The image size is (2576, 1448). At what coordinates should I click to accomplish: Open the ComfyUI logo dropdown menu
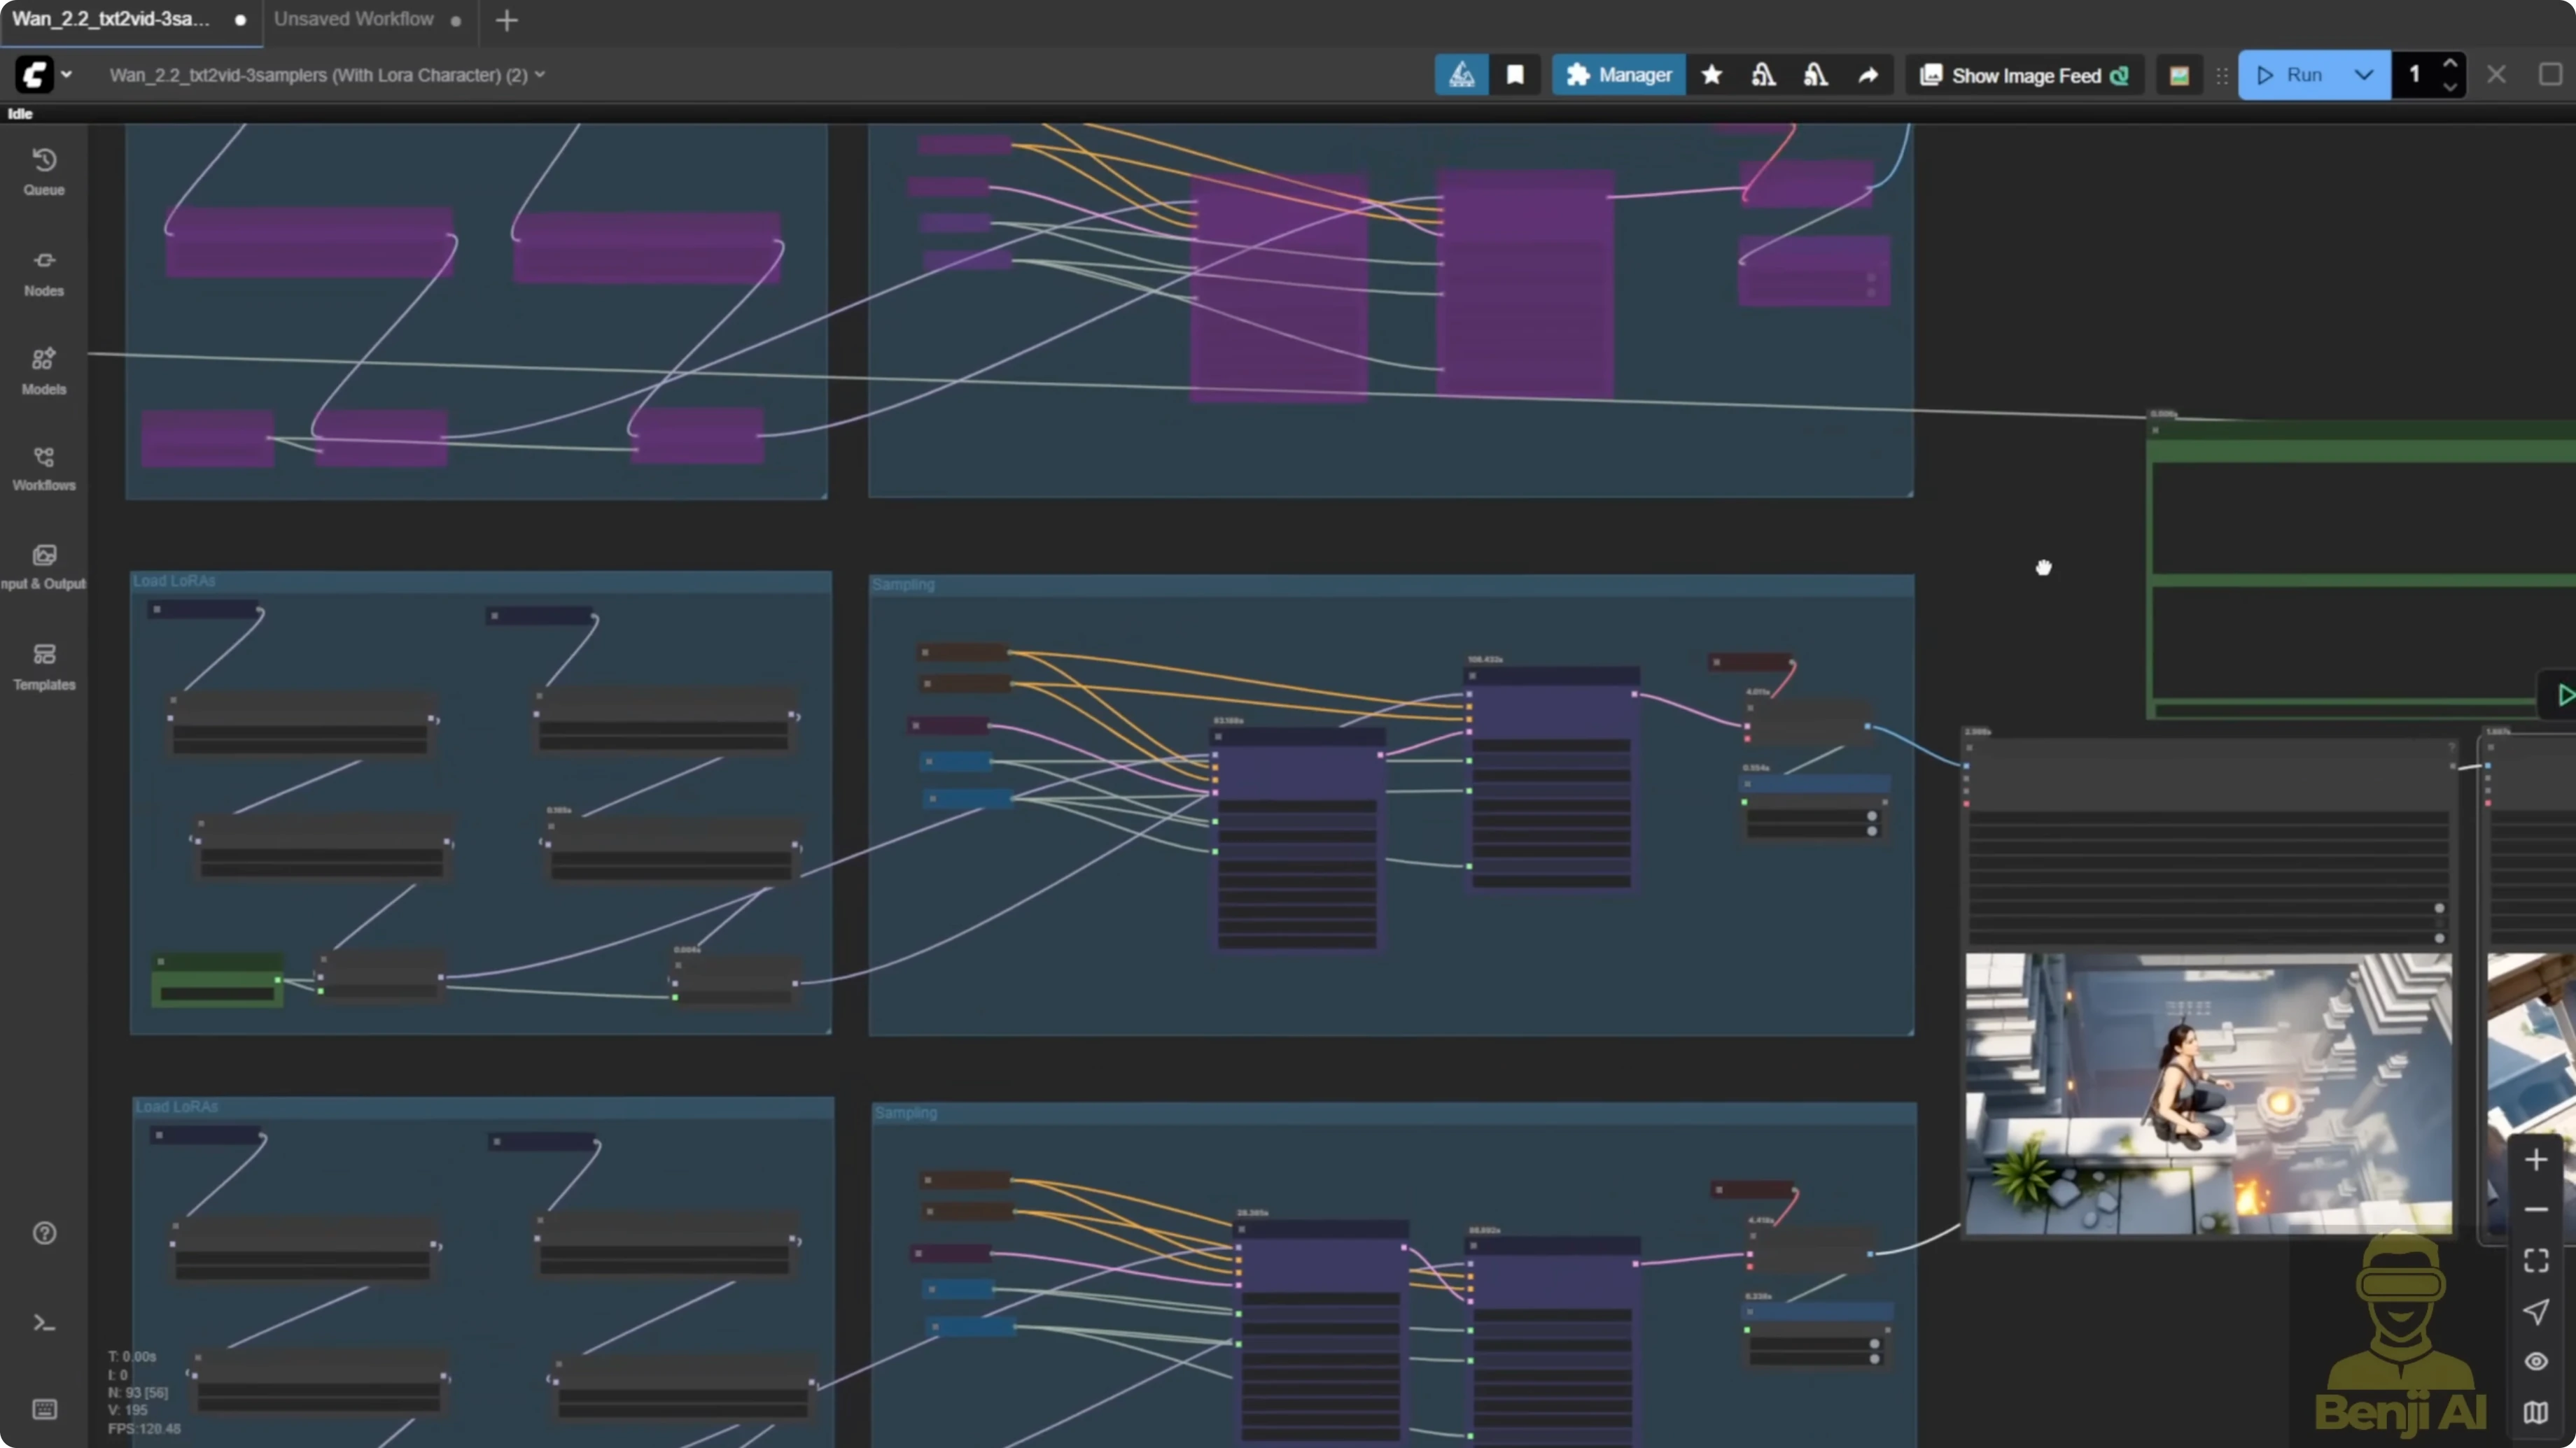[66, 74]
